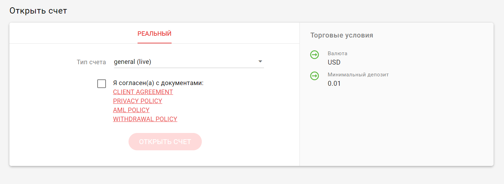Tick the documents agreement checkbox

(x=101, y=84)
